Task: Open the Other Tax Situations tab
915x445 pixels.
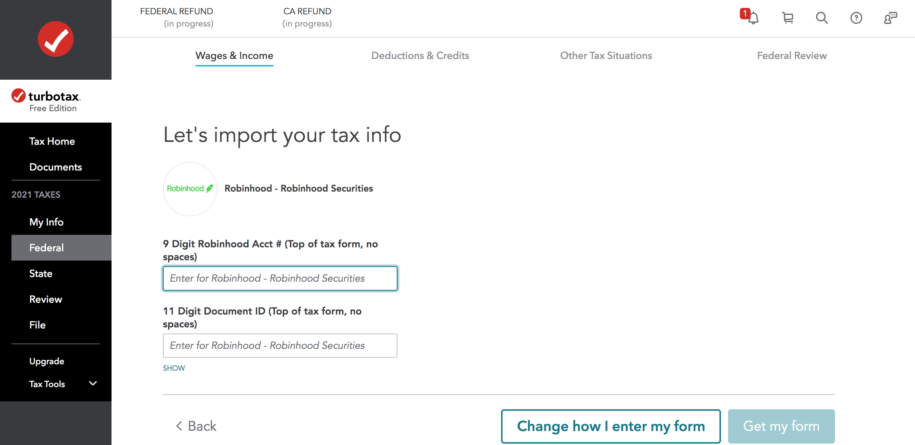Action: [x=606, y=56]
